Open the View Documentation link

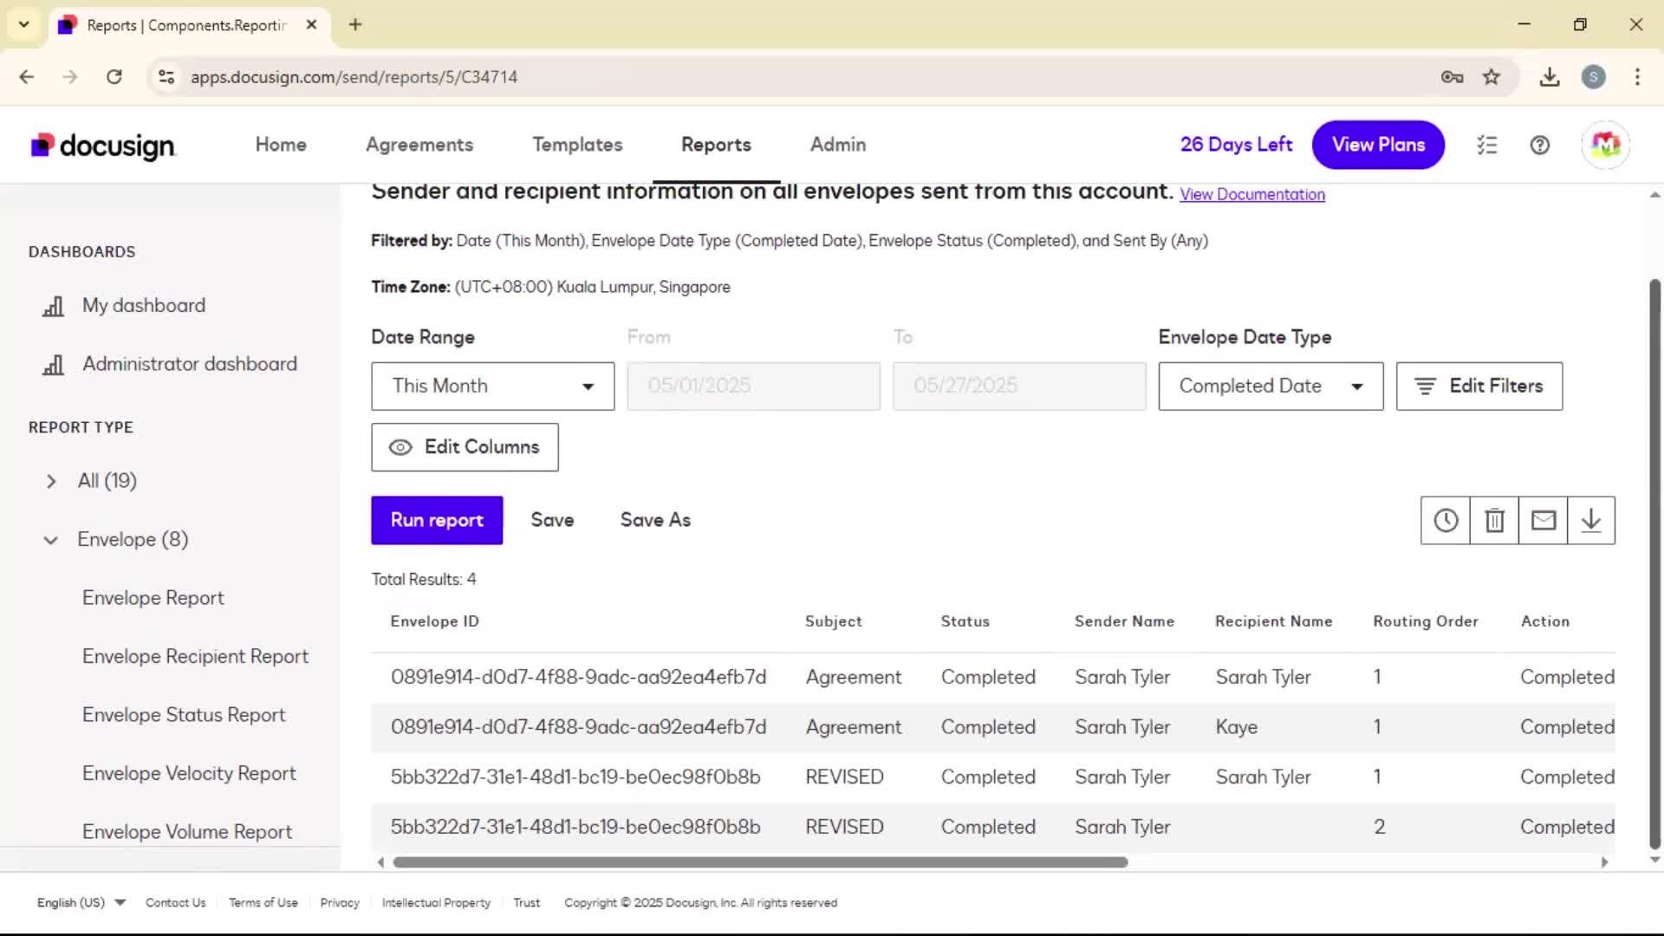coord(1252,194)
